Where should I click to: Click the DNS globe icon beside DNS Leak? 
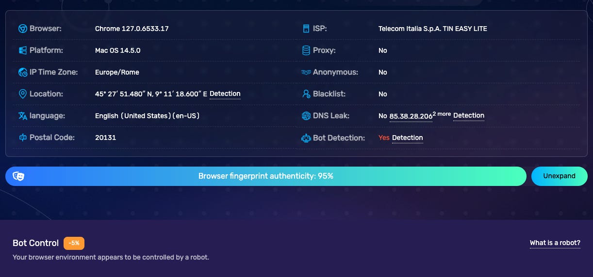(306, 116)
